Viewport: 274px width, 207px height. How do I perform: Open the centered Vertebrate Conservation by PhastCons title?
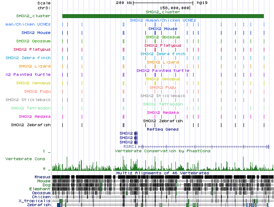click(163, 151)
